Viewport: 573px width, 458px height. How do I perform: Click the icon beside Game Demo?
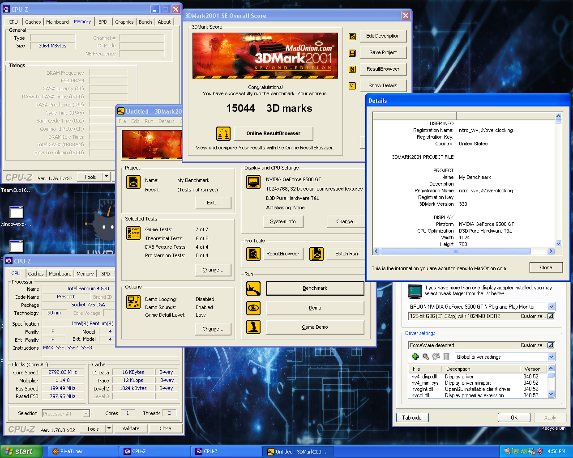(x=253, y=327)
